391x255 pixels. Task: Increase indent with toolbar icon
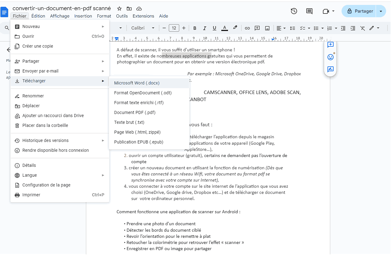tap(353, 28)
